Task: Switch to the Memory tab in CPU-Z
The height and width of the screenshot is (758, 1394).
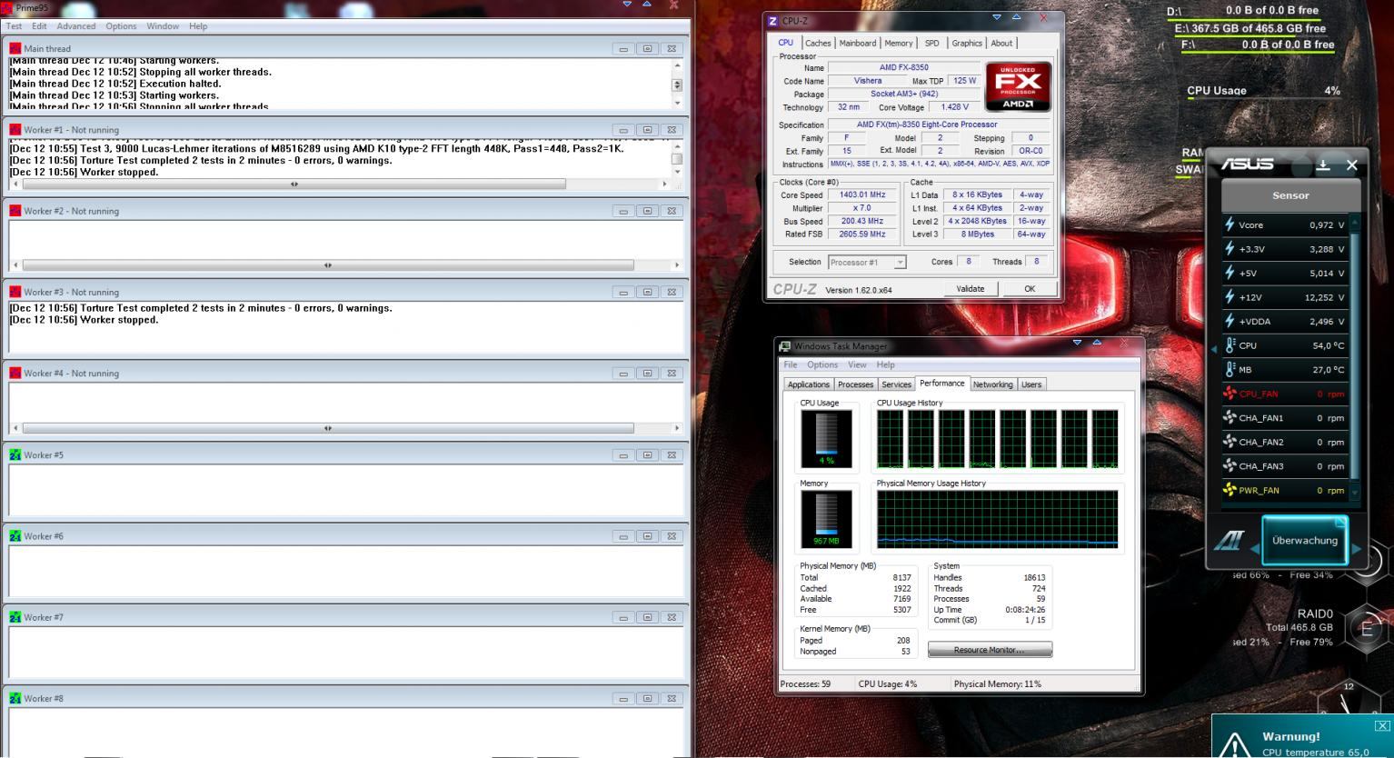Action: [898, 43]
